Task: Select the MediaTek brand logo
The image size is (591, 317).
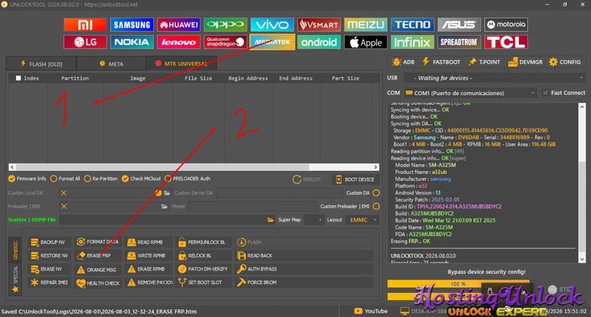Action: tap(272, 42)
